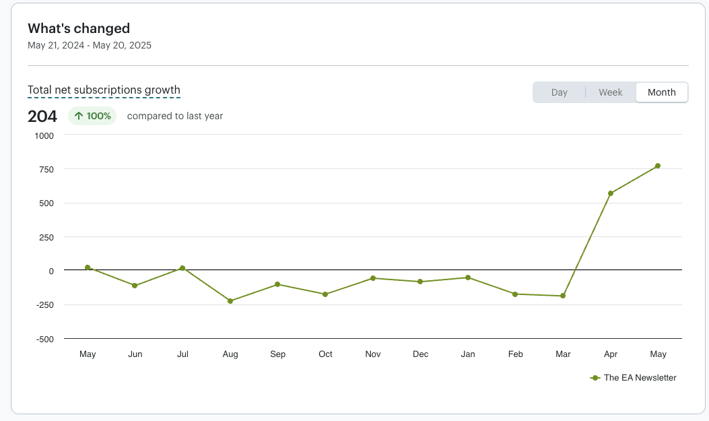Switch chart to Day view
The width and height of the screenshot is (709, 421).
coord(559,92)
